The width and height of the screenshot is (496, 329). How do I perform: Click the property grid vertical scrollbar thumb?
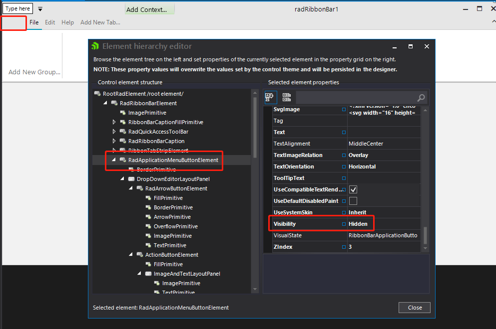[x=426, y=236]
